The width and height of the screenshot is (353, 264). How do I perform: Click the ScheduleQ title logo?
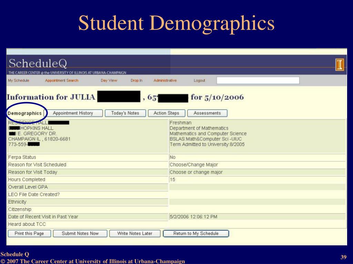[38, 63]
